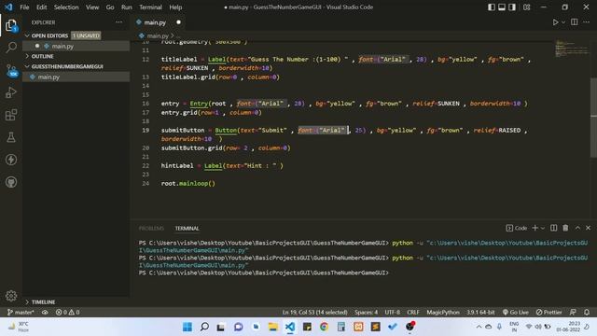Open Windows taskbar search icon

[x=204, y=327]
